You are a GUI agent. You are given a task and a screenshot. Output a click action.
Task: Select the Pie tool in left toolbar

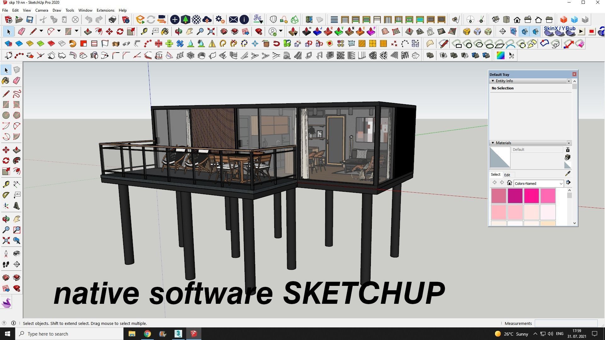[17, 136]
